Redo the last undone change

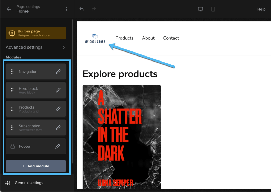point(94,9)
